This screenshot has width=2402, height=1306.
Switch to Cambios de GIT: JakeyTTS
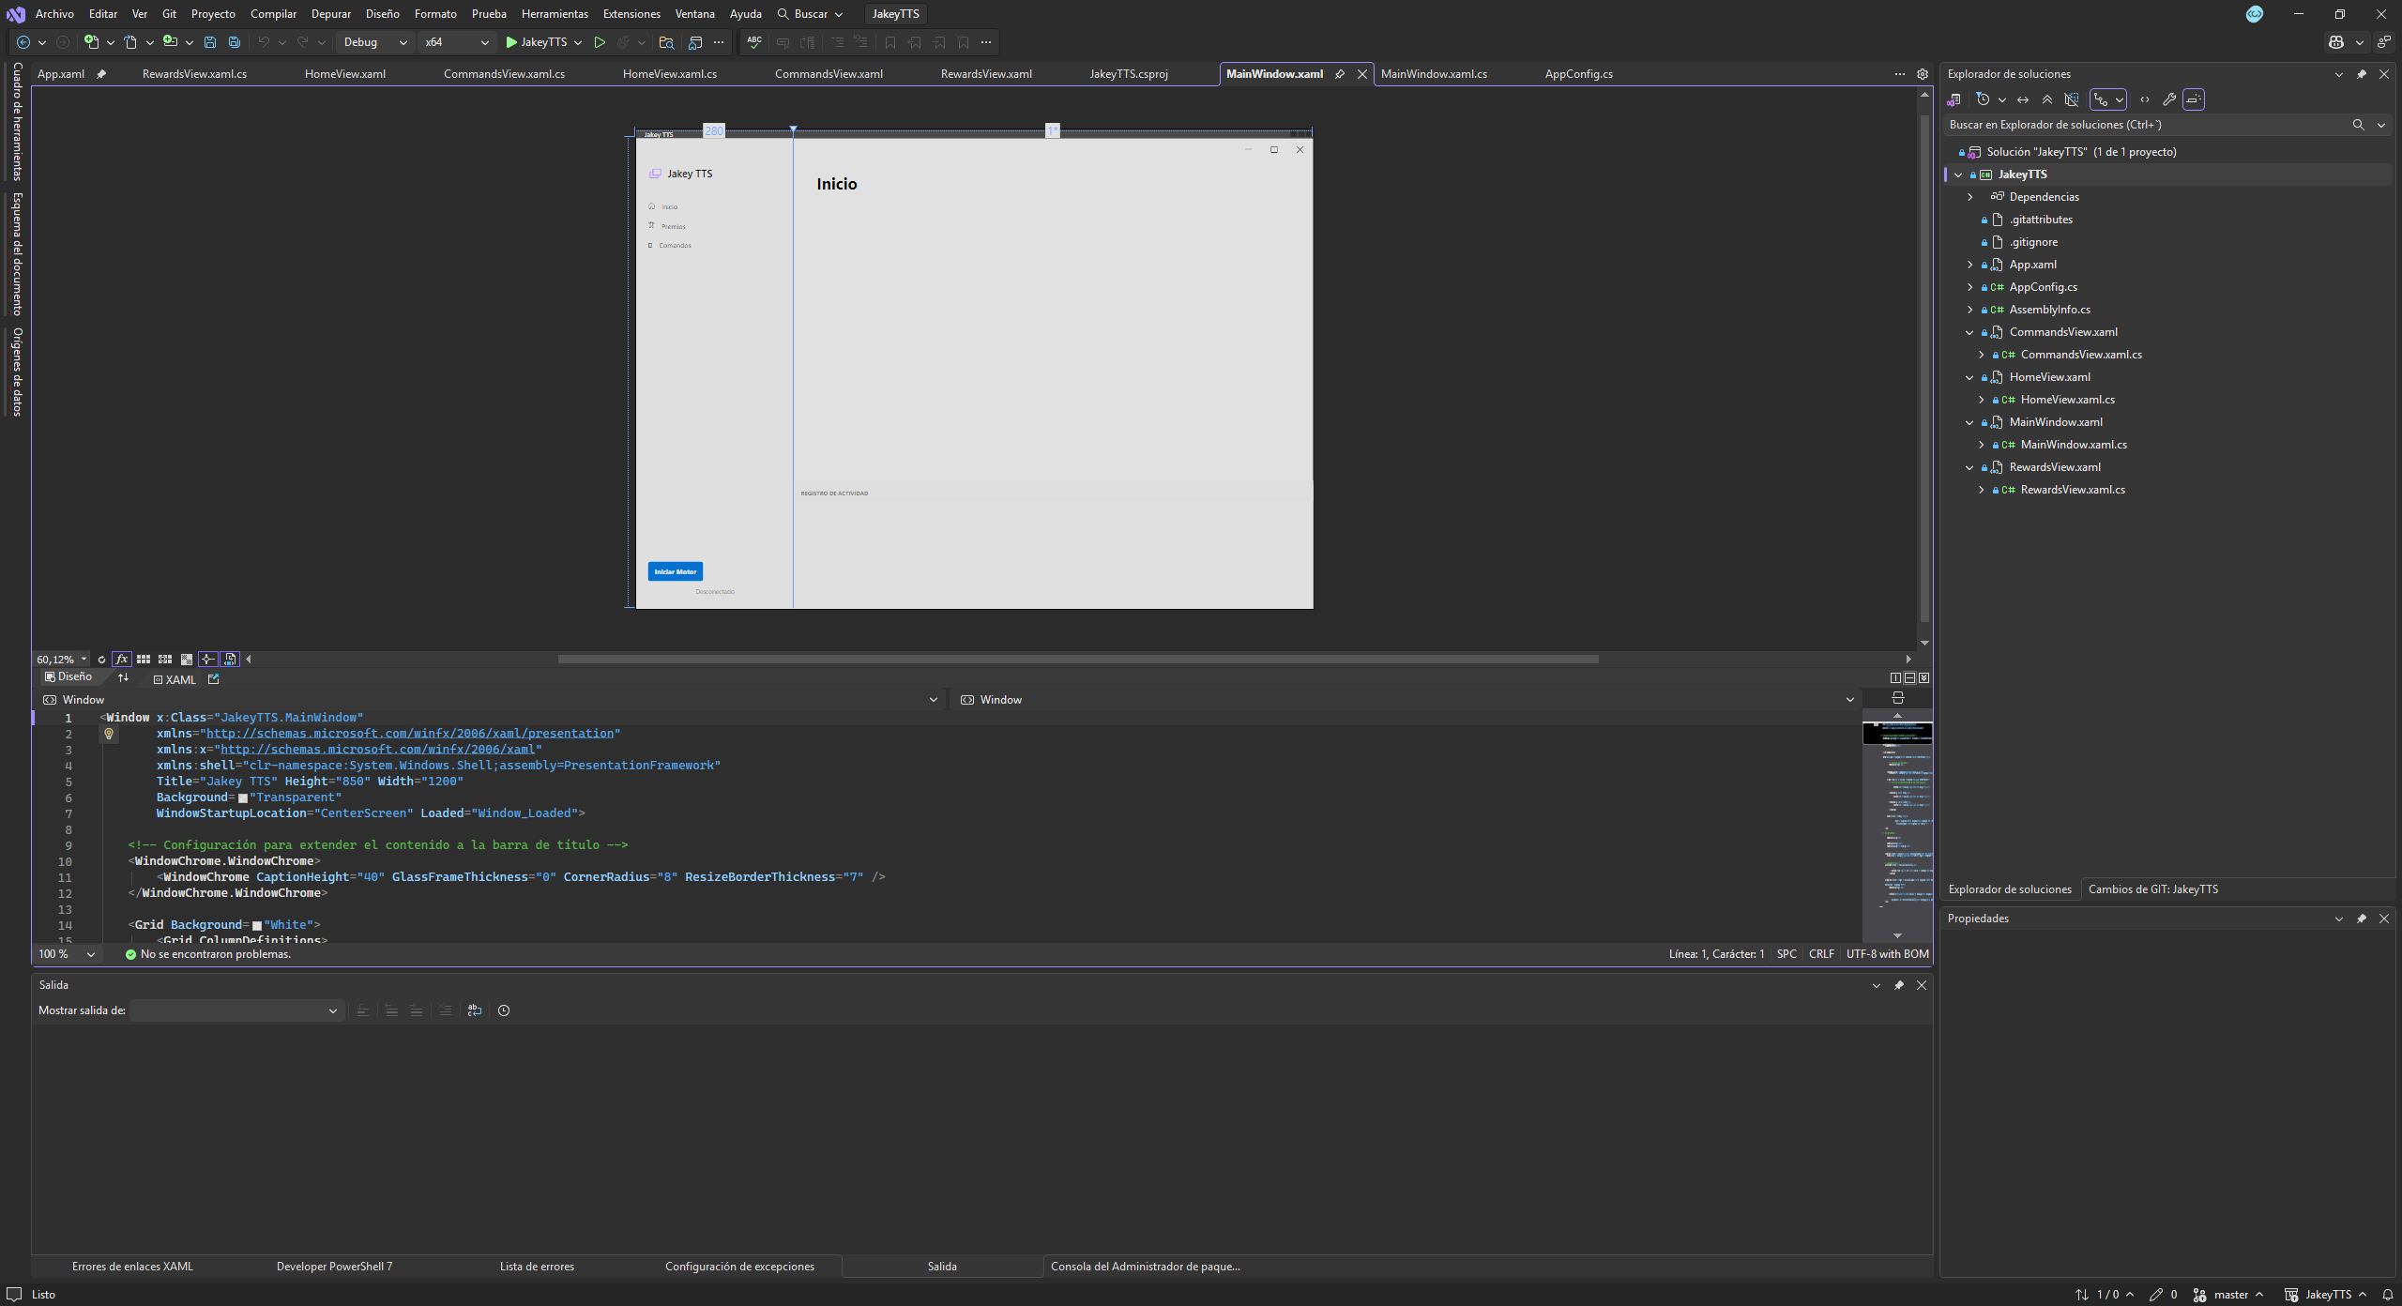pos(2152,889)
